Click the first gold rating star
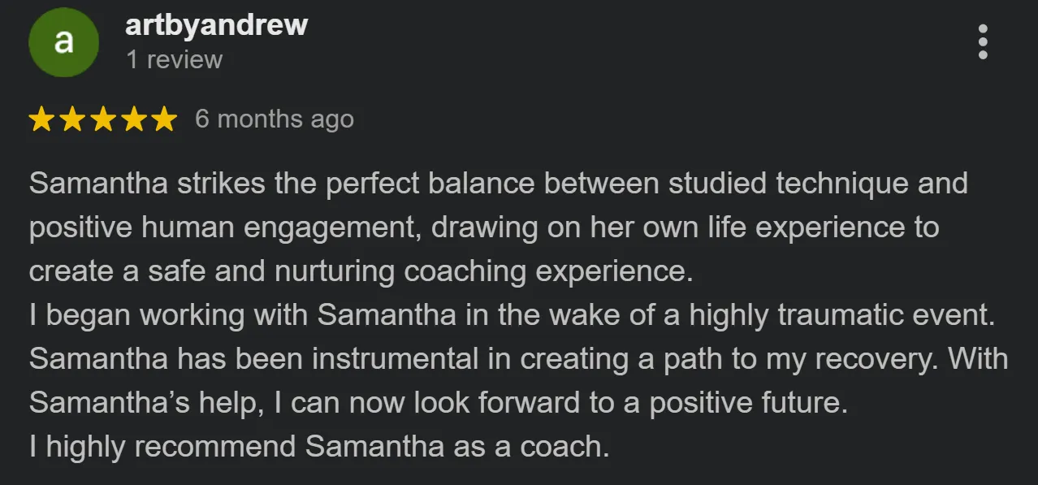 click(x=41, y=119)
